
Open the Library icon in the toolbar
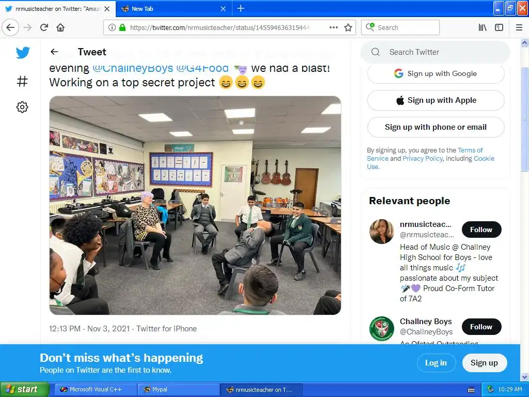(x=483, y=27)
